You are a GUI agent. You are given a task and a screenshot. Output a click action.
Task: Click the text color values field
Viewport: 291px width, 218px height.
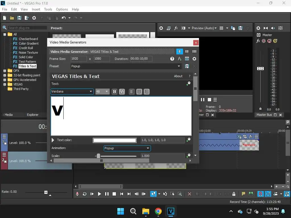tap(163, 140)
